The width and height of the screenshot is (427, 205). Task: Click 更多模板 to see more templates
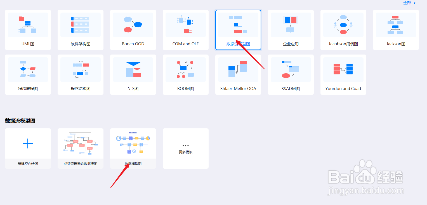coord(185,148)
